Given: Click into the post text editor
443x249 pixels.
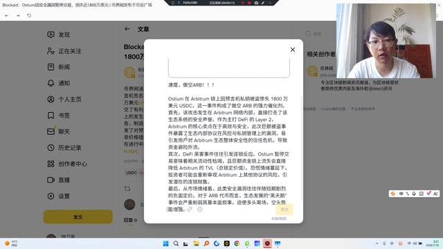Looking at the screenshot, I should [228, 147].
